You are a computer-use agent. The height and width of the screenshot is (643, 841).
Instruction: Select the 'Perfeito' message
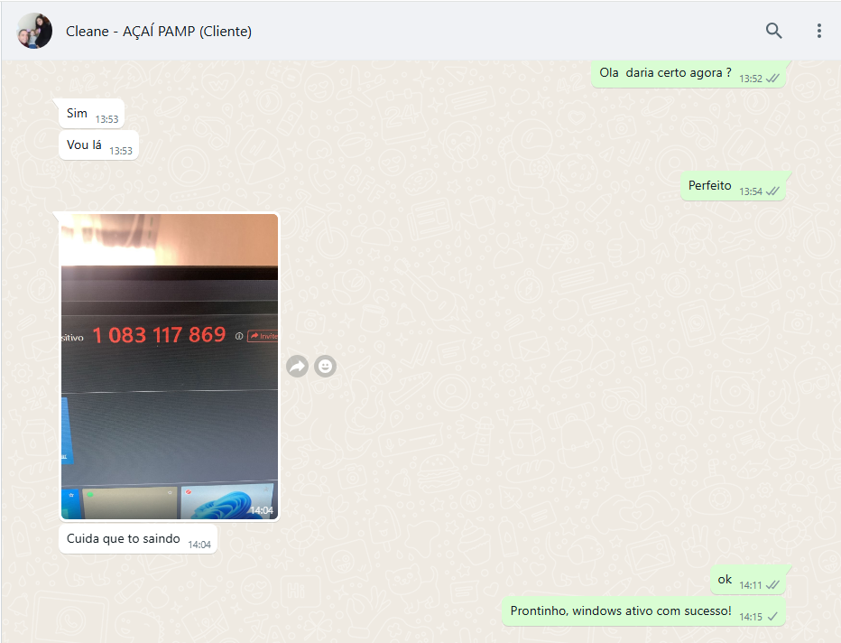[734, 186]
